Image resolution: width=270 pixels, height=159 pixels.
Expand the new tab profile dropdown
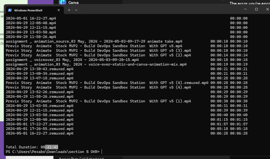[x=76, y=10]
